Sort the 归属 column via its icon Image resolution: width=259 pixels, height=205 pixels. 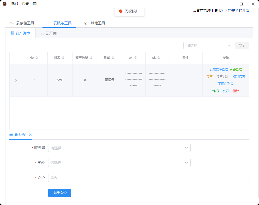tap(113, 58)
